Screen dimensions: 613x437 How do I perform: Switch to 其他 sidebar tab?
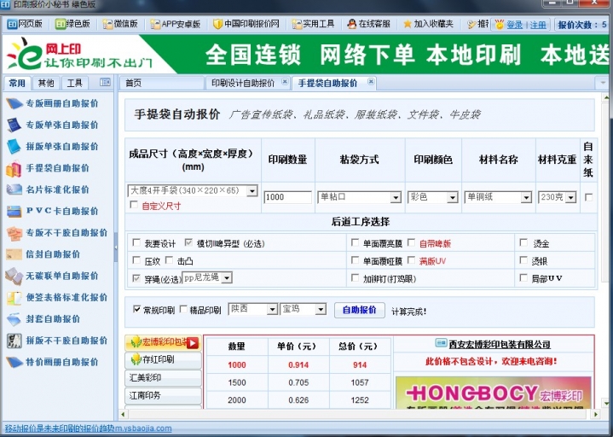point(46,83)
